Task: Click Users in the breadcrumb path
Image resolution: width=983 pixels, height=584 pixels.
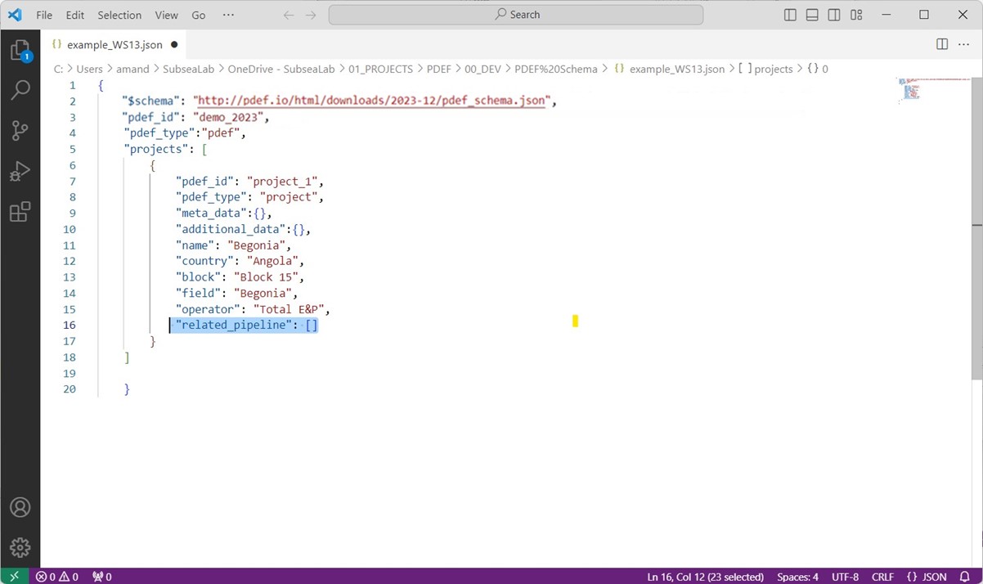Action: (x=90, y=69)
